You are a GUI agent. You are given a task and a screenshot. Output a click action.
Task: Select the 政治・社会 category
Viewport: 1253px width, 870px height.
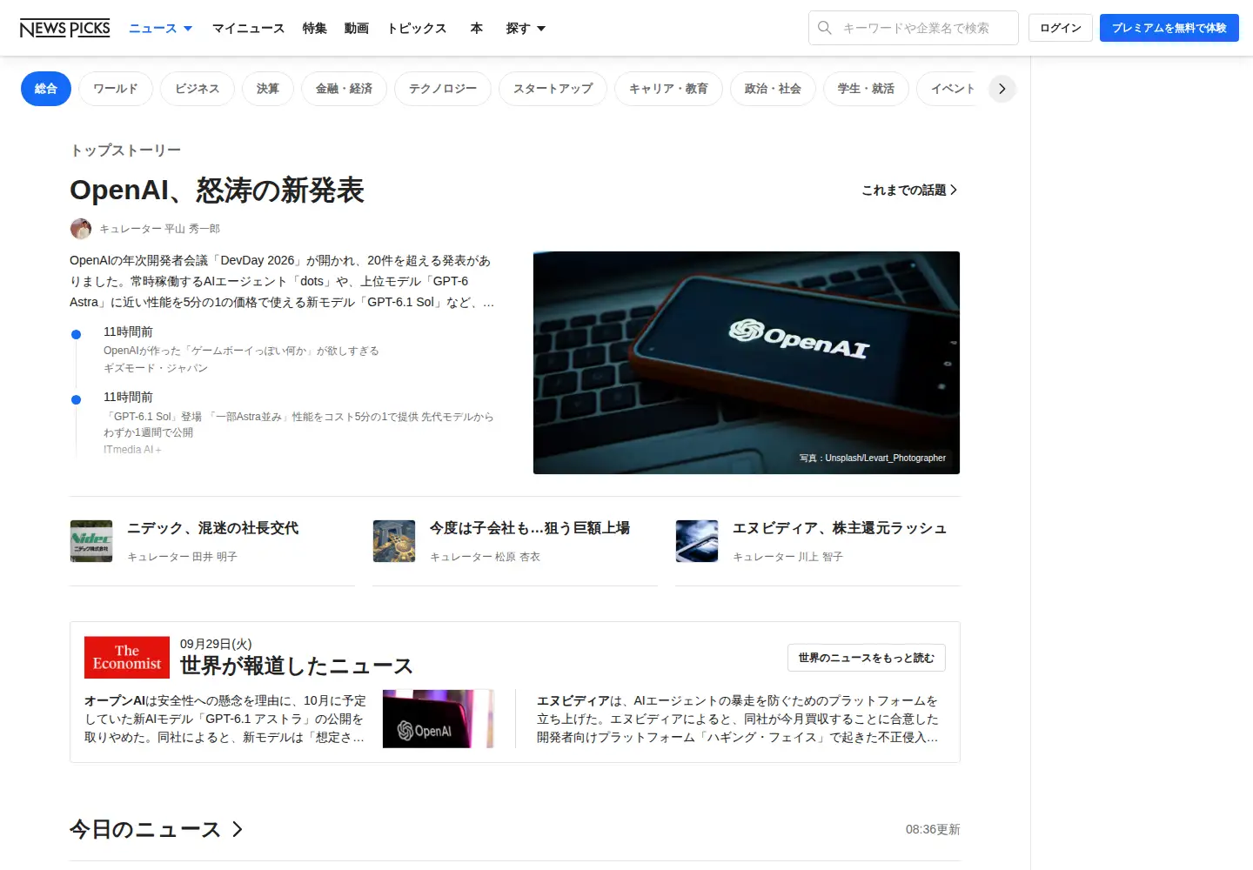[x=773, y=89]
